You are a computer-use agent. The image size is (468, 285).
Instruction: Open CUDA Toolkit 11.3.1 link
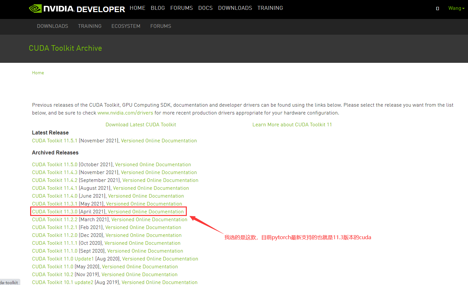pyautogui.click(x=55, y=204)
